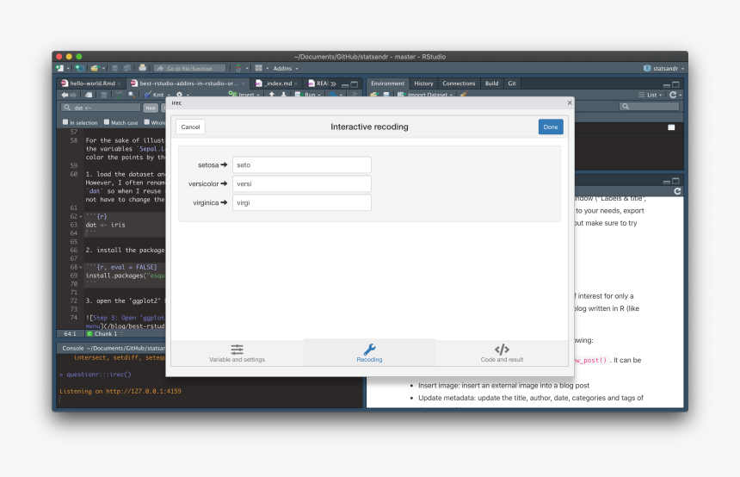
Task: Click the 'dat <-' find search field
Action: [x=101, y=108]
